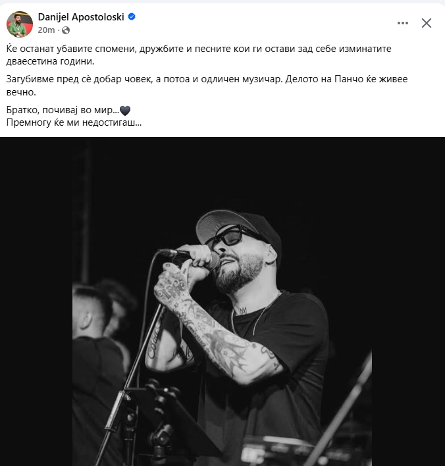Open Danijel Apostoloski's profile picture

(20, 24)
